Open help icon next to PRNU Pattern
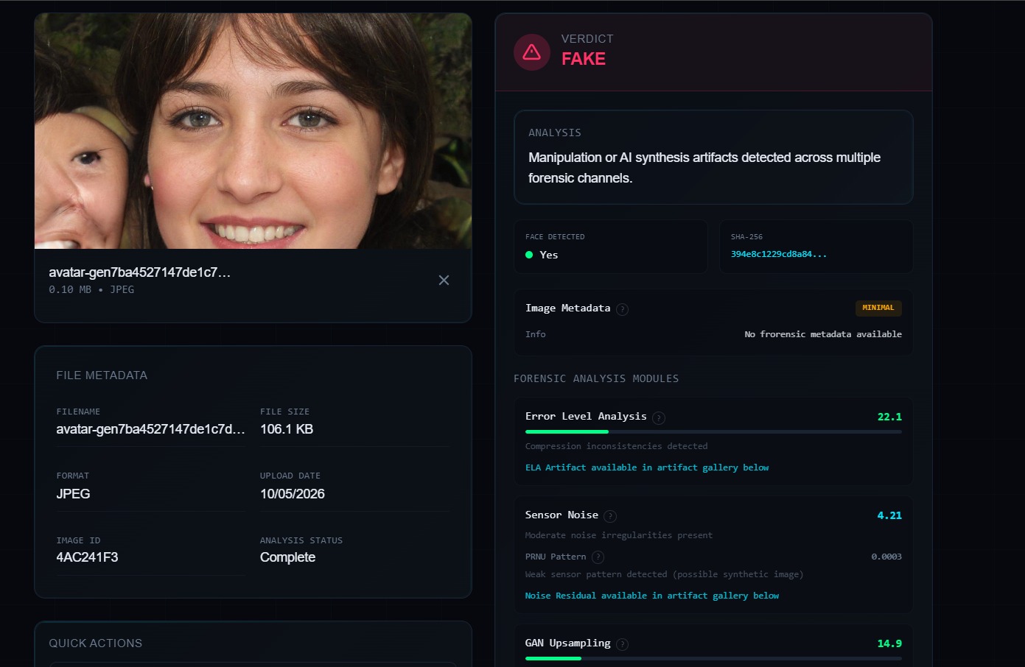This screenshot has height=667, width=1025. click(x=598, y=557)
